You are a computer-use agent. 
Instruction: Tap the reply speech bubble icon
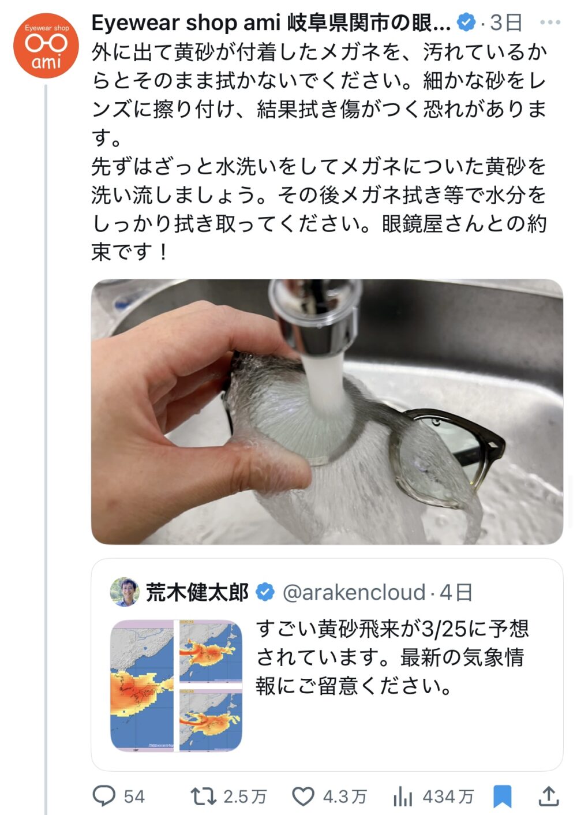click(x=104, y=796)
